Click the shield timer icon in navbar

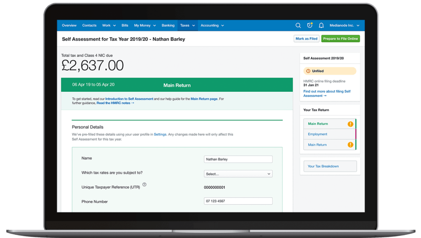(x=309, y=25)
